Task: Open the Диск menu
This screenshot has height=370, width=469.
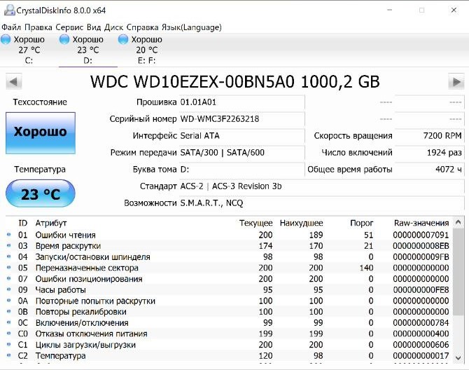Action: 113,27
